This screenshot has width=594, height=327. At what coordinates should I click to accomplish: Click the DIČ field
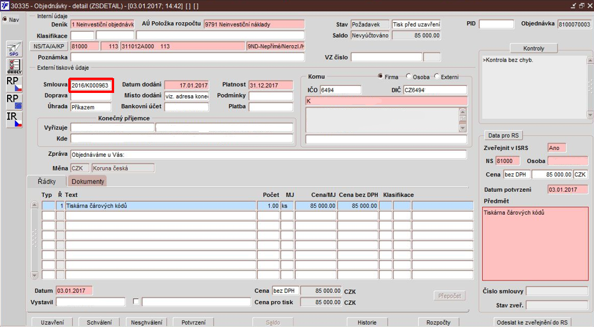pyautogui.click(x=435, y=90)
